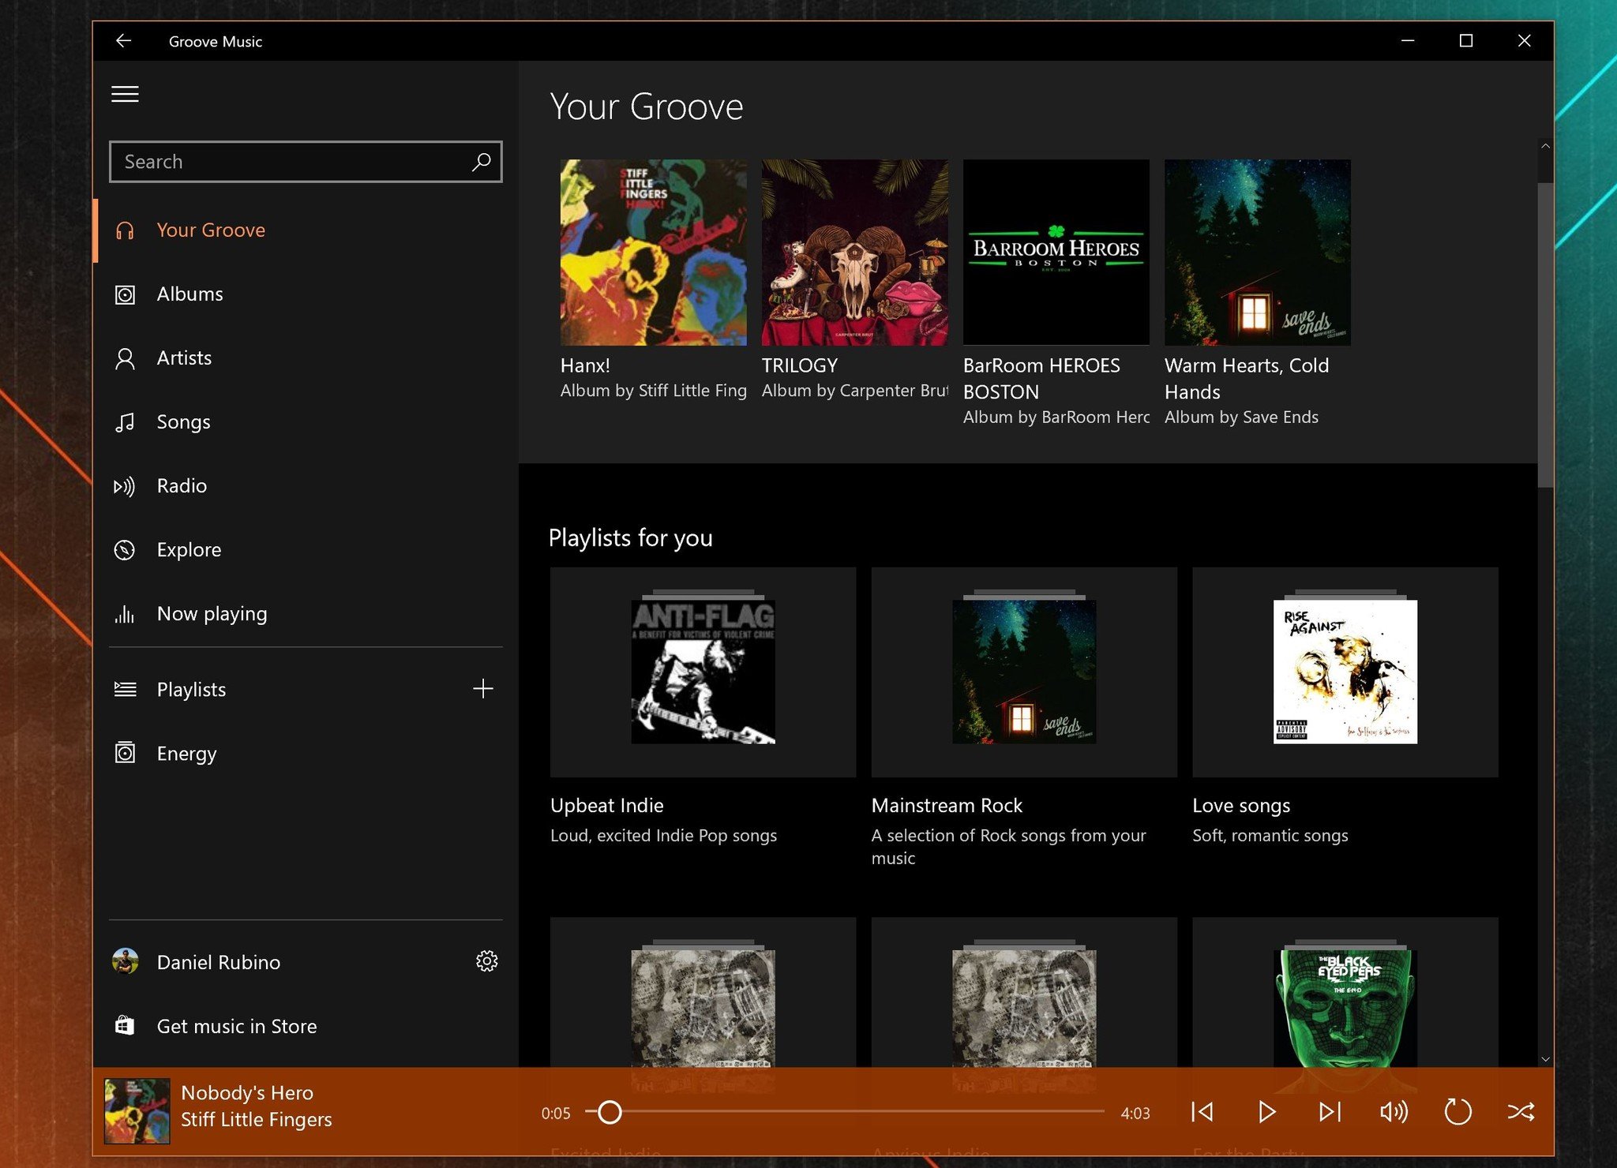Open the Hanx! album thumbnail
The image size is (1617, 1168).
653,253
